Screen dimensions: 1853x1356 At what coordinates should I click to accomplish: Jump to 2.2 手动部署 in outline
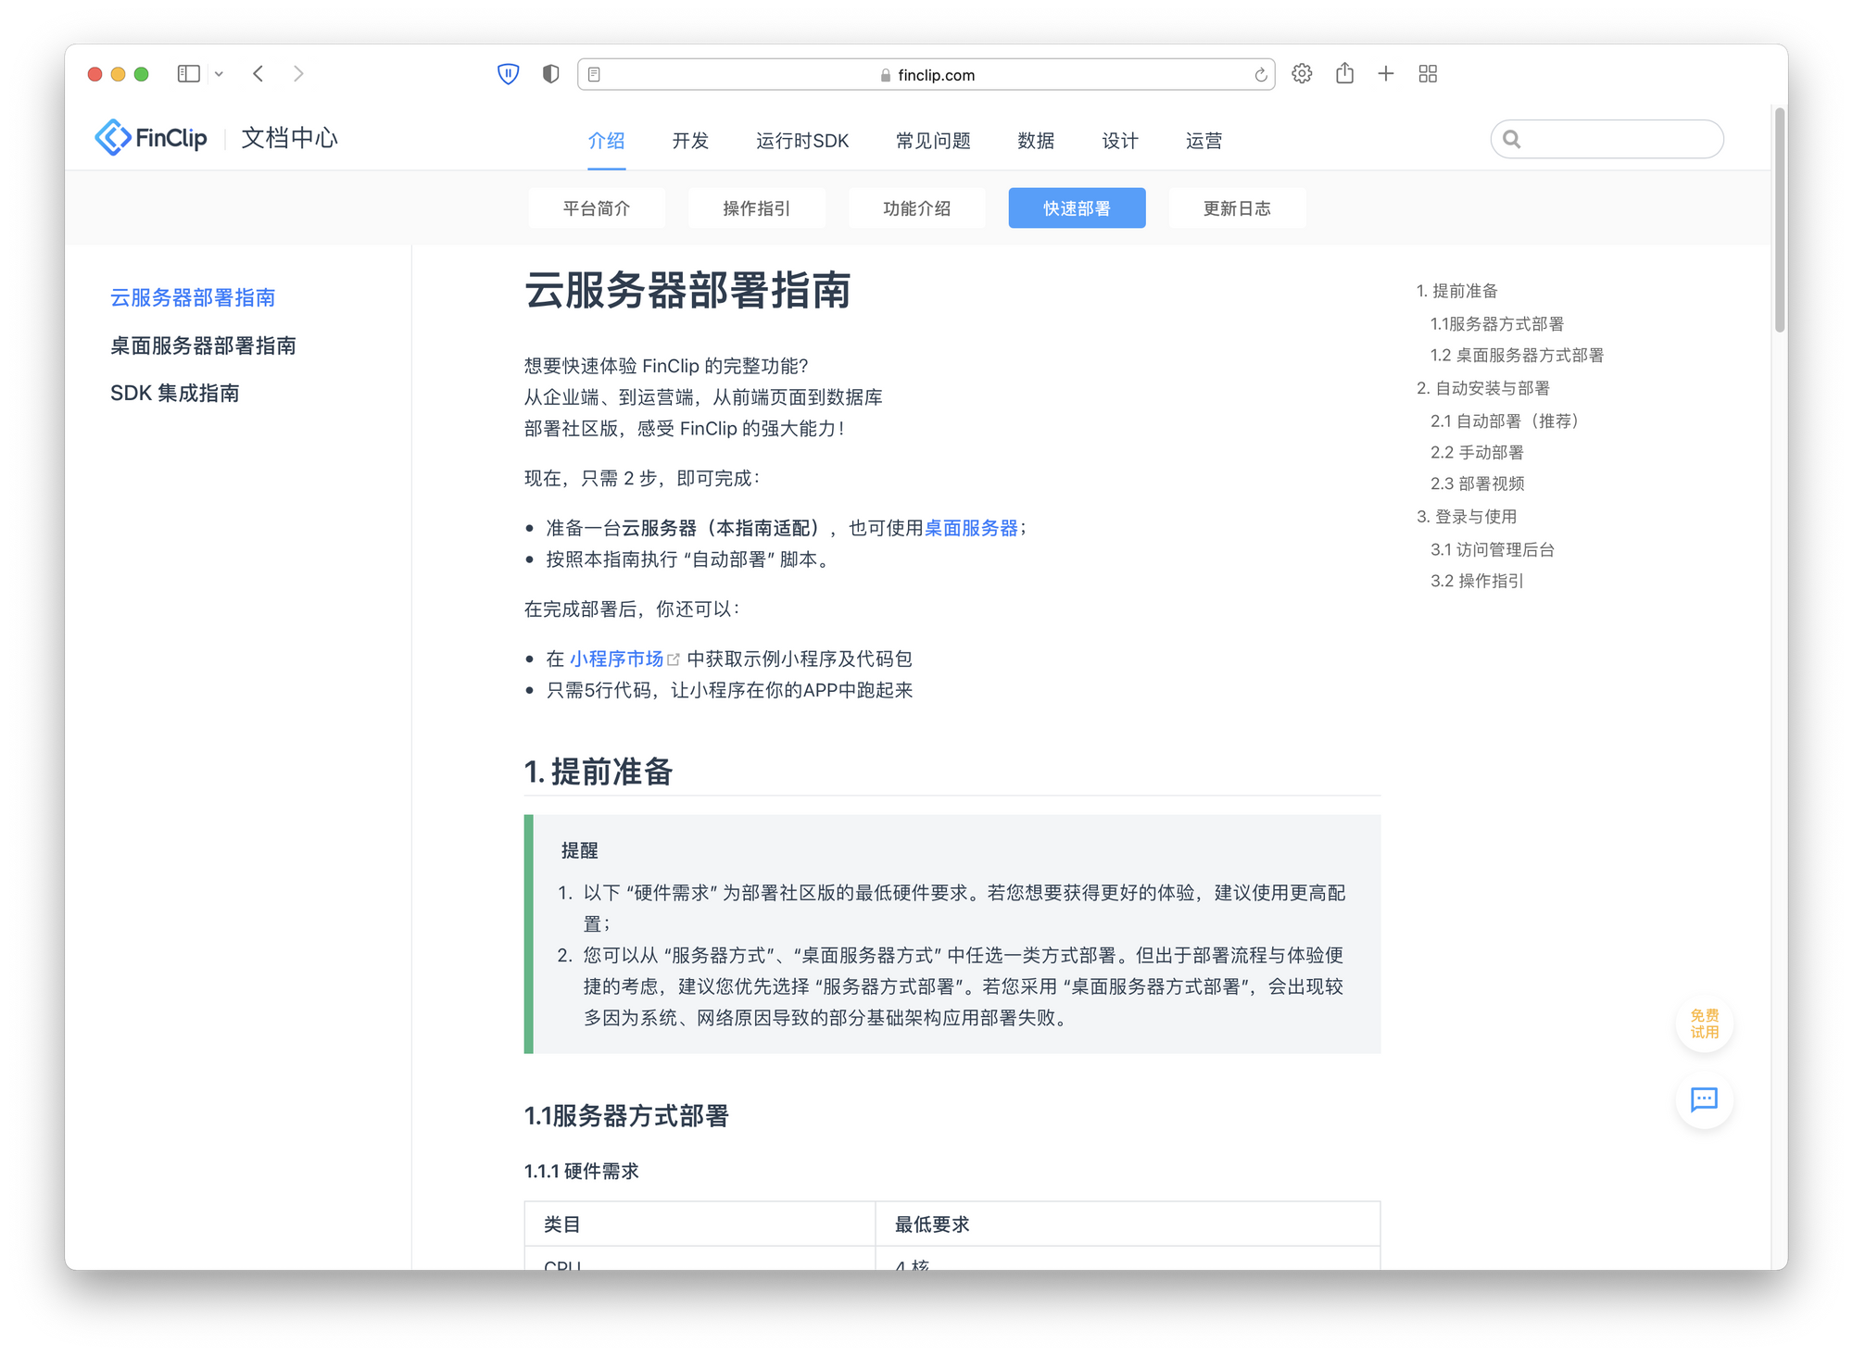click(x=1477, y=453)
